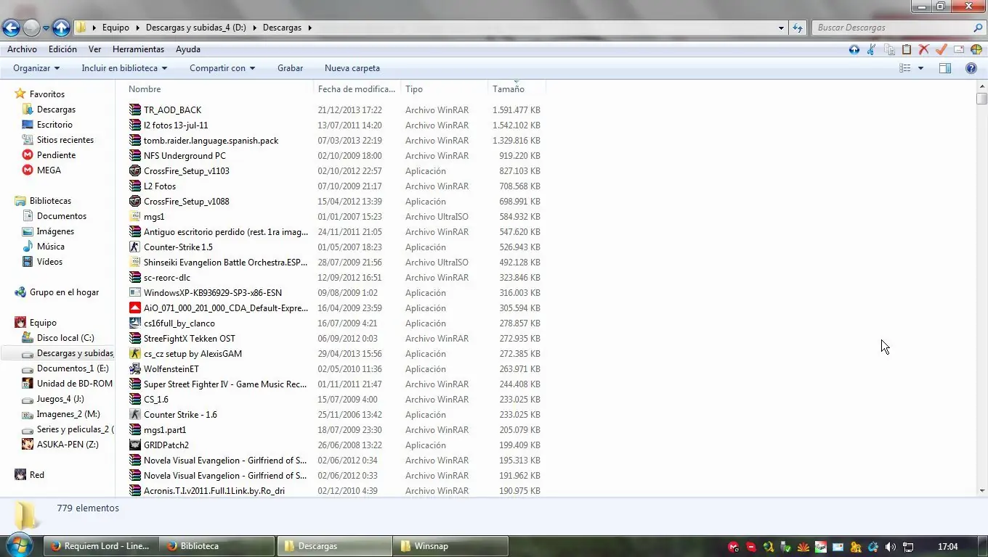988x557 pixels.
Task: Click the red X Delete icon
Action: click(924, 49)
